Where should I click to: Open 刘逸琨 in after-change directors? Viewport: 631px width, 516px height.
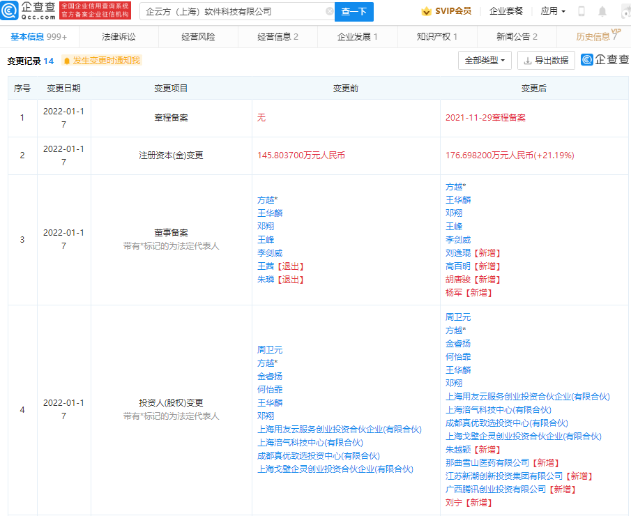pos(458,252)
